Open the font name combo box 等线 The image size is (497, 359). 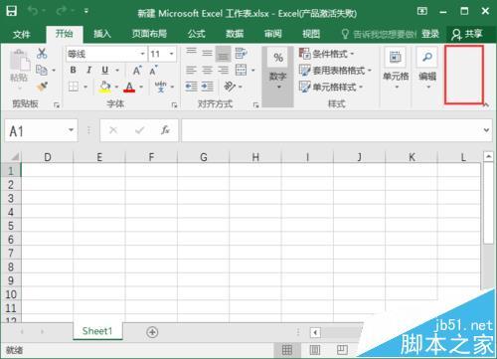(x=106, y=54)
